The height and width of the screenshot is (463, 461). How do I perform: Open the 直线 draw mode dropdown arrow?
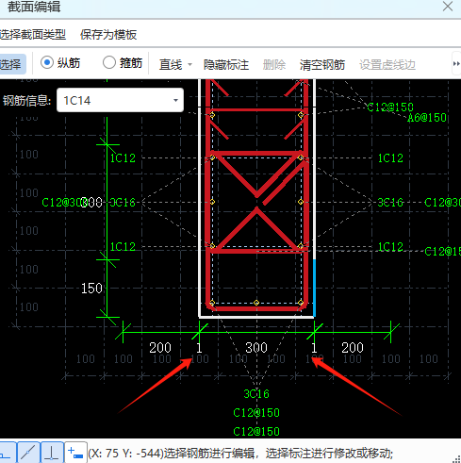189,65
